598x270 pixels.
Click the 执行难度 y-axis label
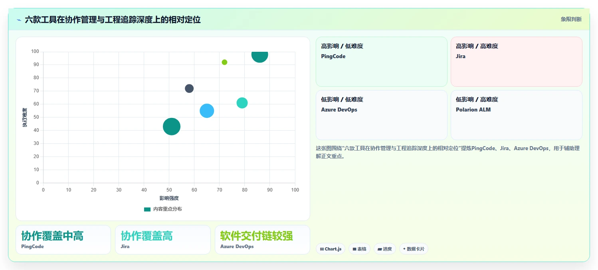tap(25, 117)
